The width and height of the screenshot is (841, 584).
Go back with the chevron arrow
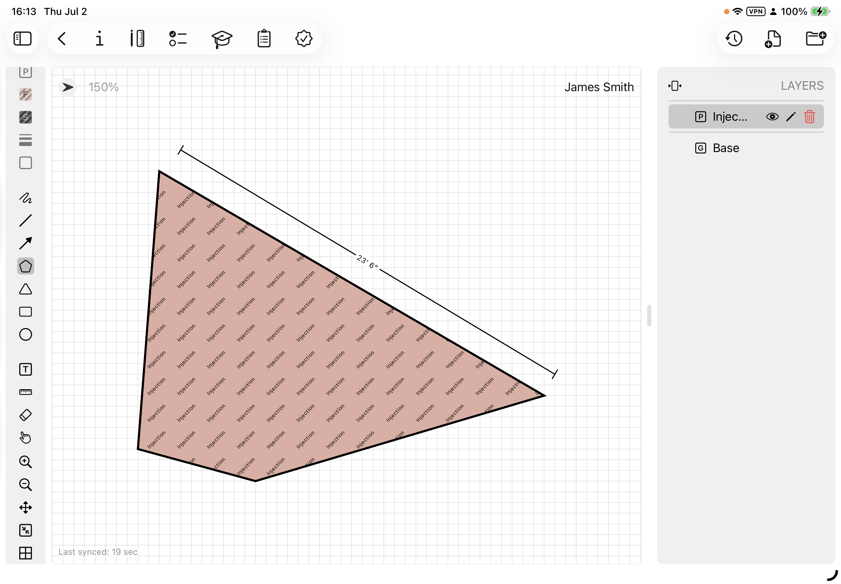click(x=62, y=38)
